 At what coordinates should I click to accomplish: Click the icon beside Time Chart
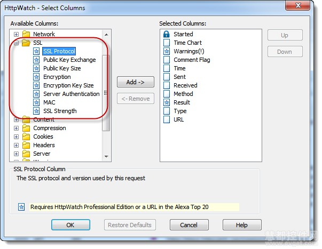[x=167, y=43]
